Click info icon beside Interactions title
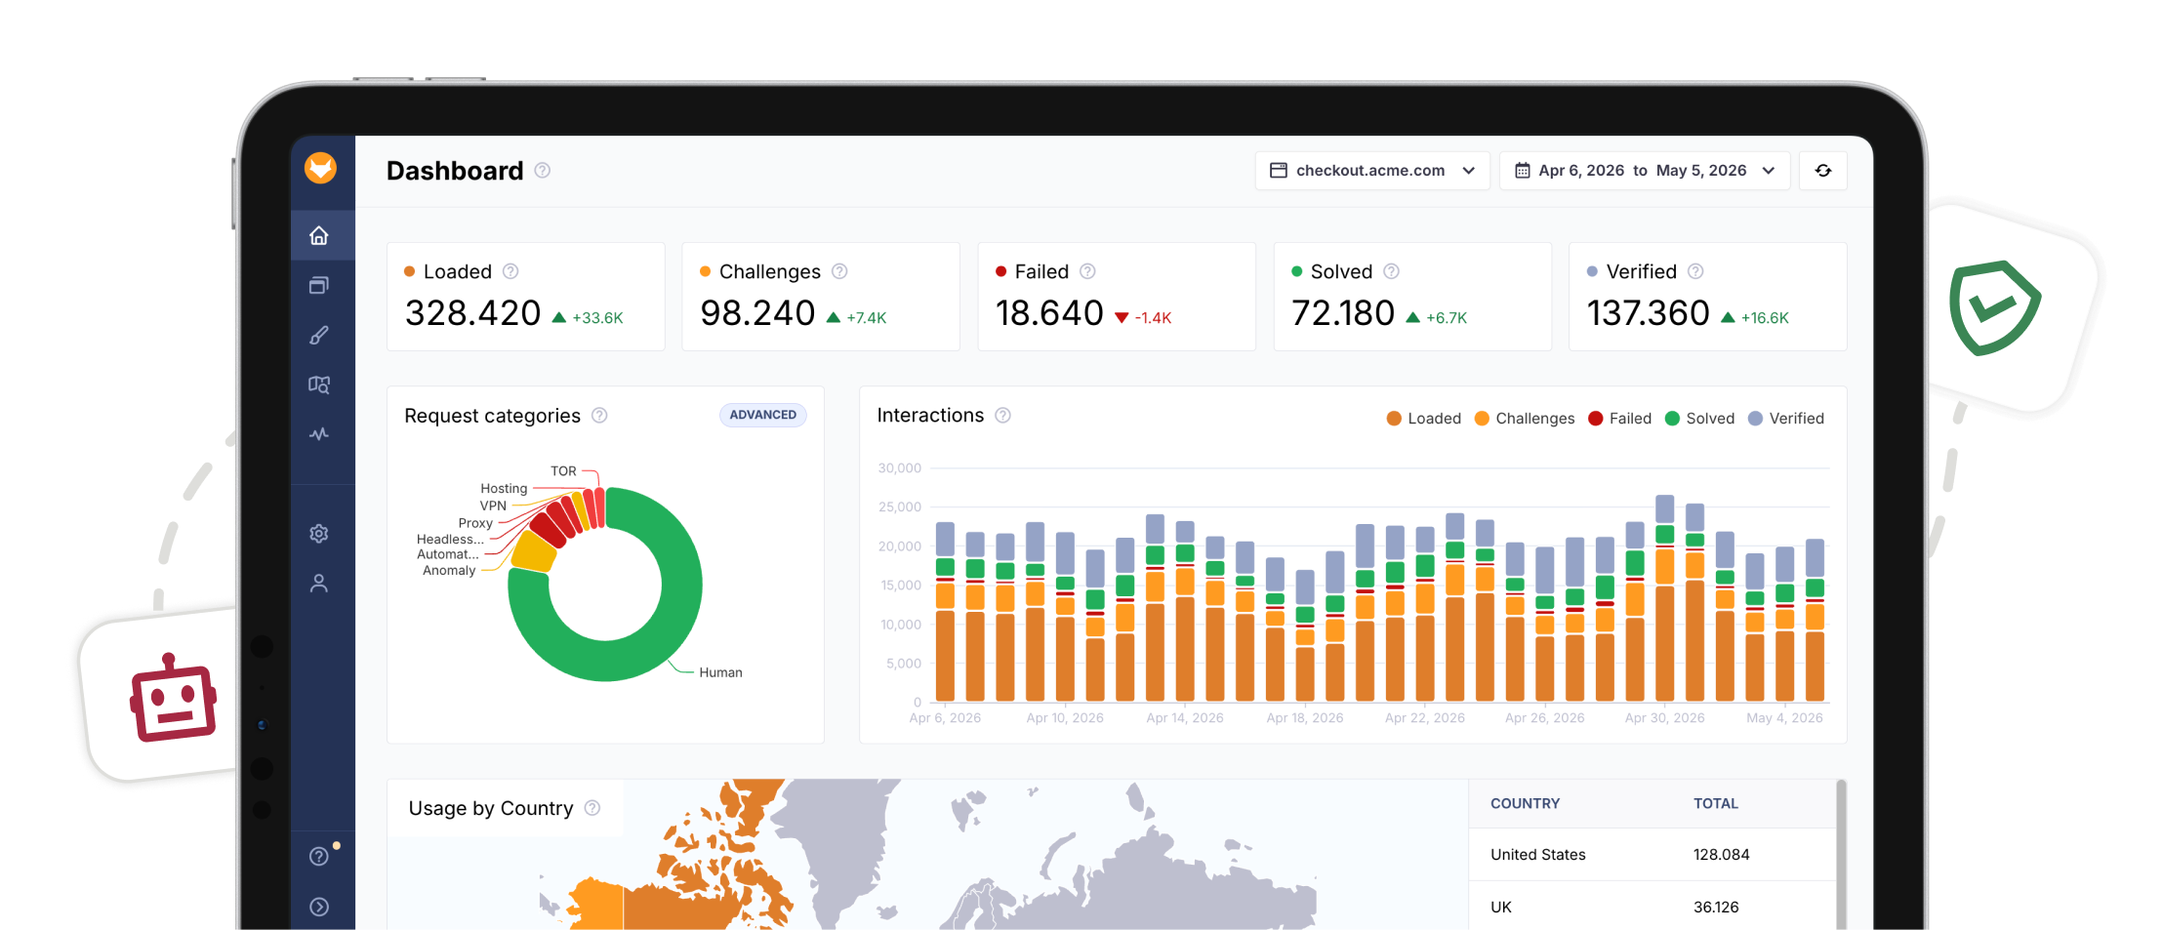The width and height of the screenshot is (2163, 930). click(1002, 416)
